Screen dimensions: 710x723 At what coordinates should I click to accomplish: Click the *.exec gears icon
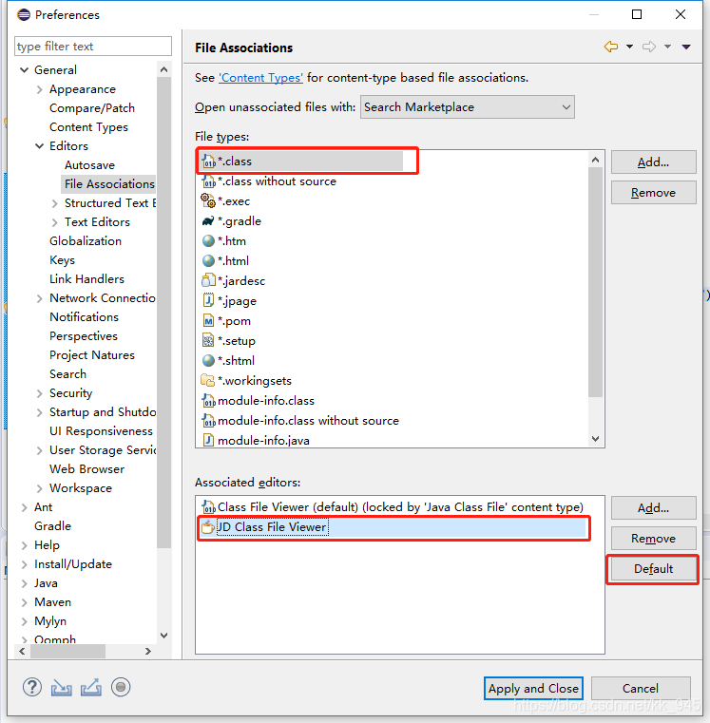click(208, 201)
